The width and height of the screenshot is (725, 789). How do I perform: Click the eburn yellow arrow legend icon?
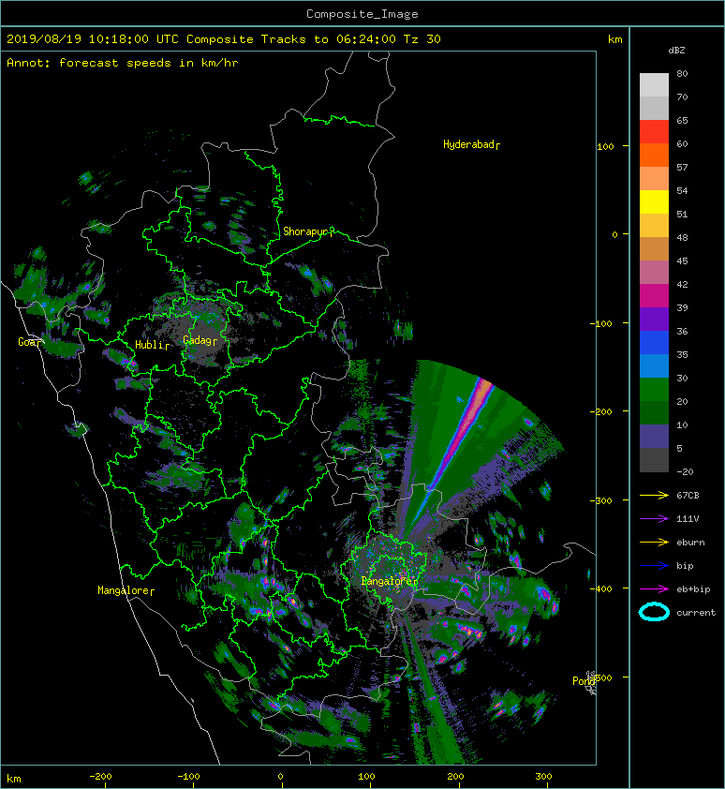click(x=654, y=542)
